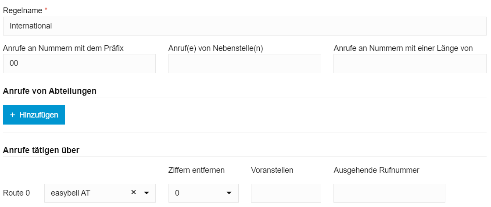491x207 pixels.
Task: Click the Anrufe an Nummern mit einer Länge von label
Action: pos(403,48)
